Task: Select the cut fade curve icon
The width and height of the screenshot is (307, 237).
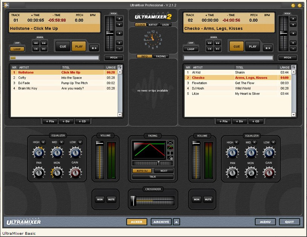Action: tap(170, 153)
